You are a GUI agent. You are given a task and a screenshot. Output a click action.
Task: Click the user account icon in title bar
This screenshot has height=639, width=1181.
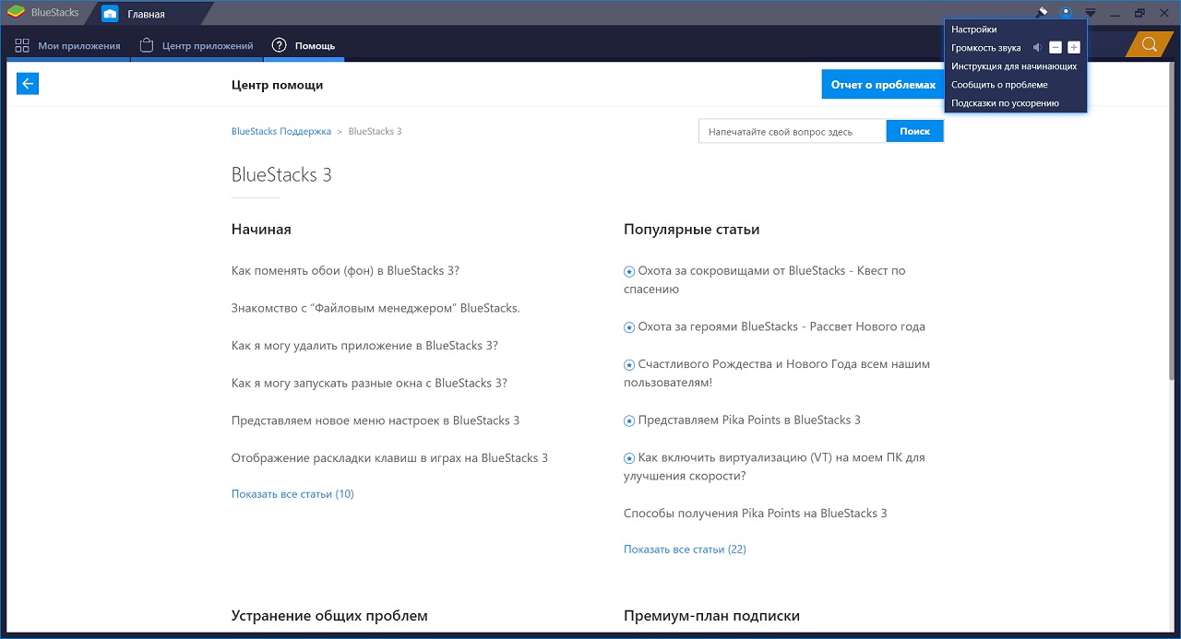point(1066,13)
